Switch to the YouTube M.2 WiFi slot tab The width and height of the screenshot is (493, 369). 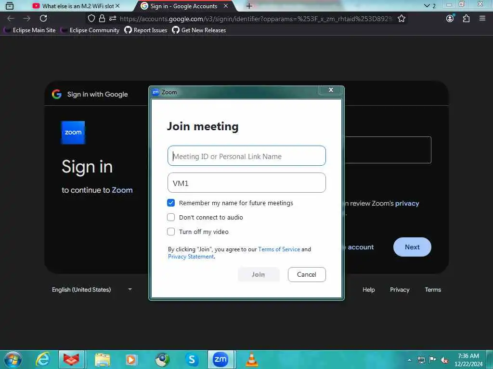76,6
